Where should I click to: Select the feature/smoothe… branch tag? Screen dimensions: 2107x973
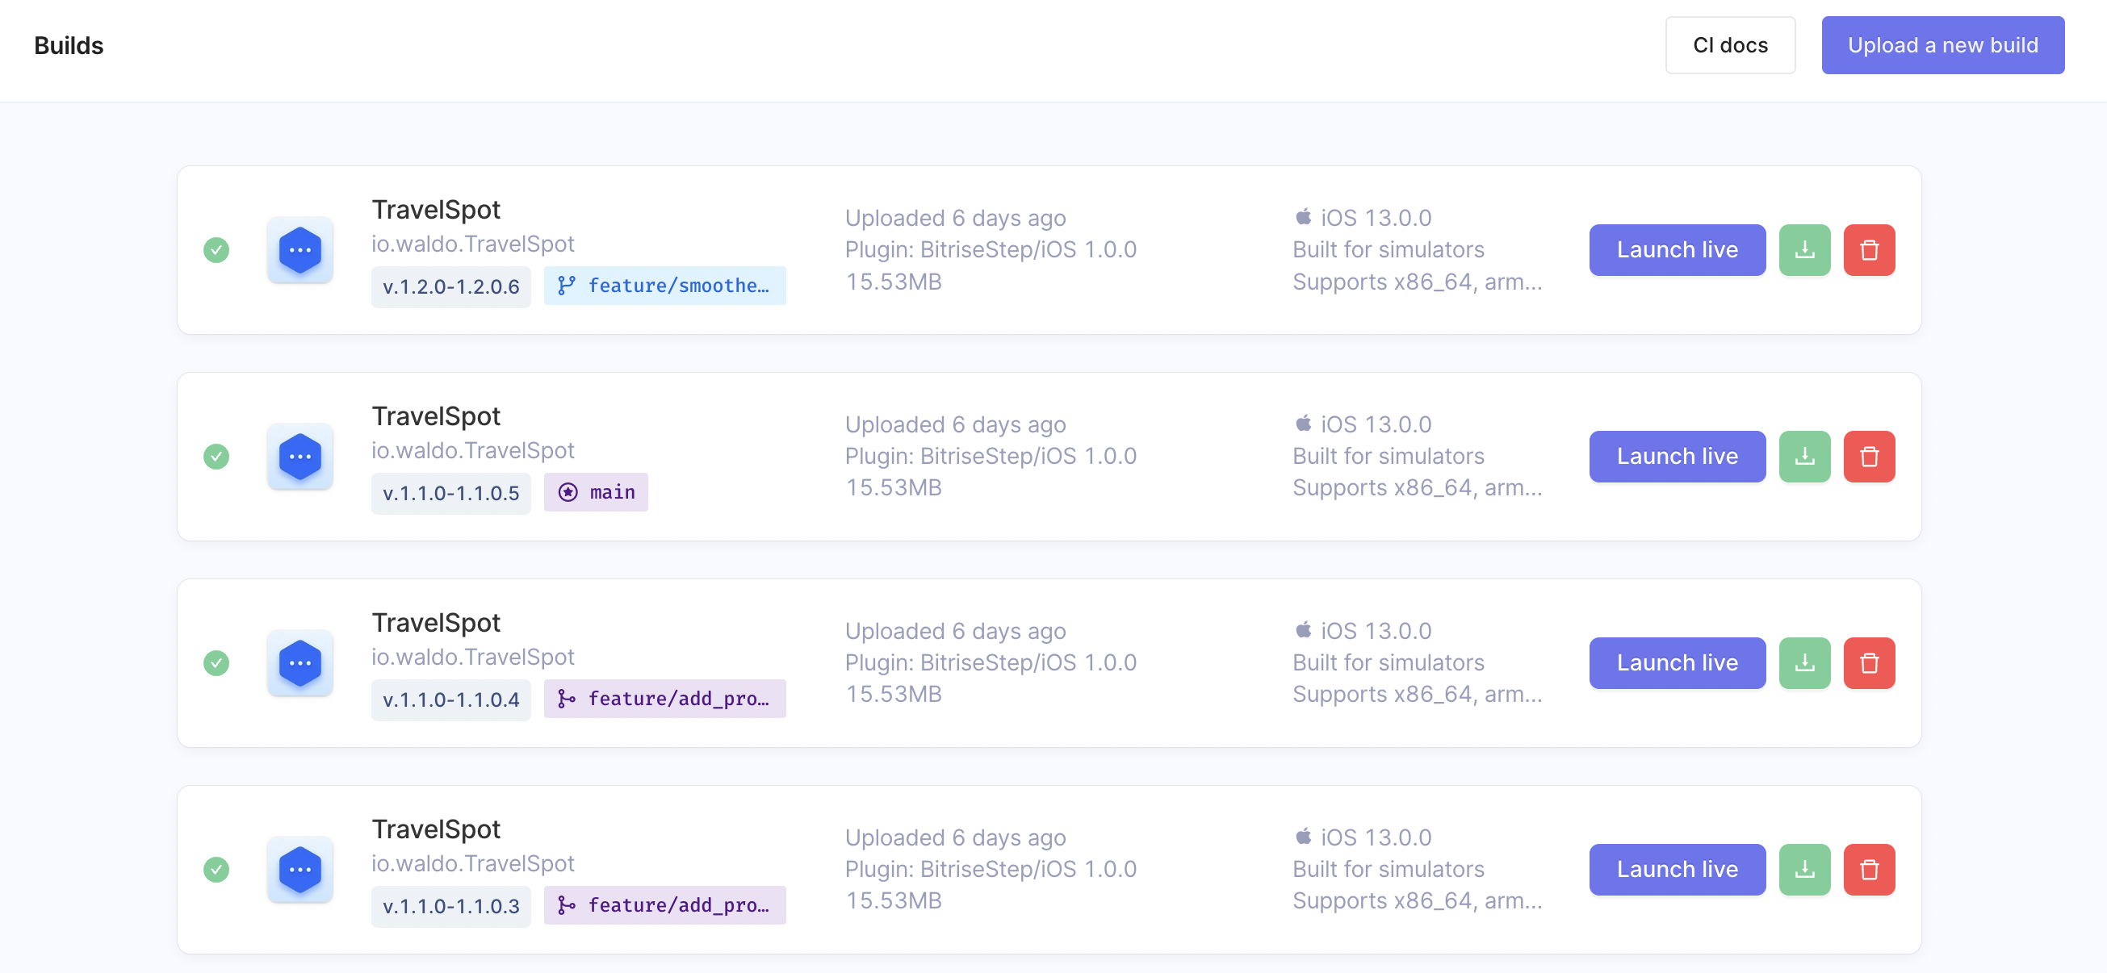[x=664, y=286]
